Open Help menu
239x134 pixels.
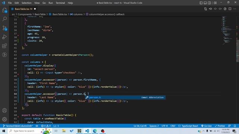pos(70,3)
